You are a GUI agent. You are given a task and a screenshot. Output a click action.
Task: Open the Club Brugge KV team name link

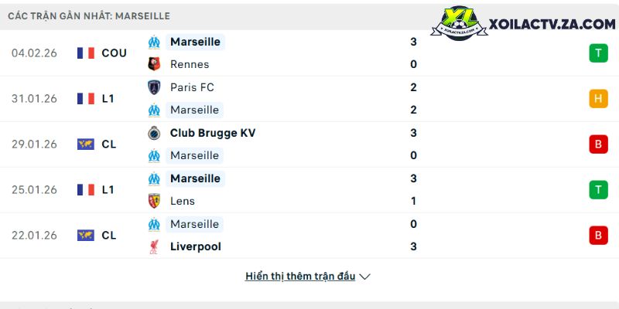tap(212, 133)
